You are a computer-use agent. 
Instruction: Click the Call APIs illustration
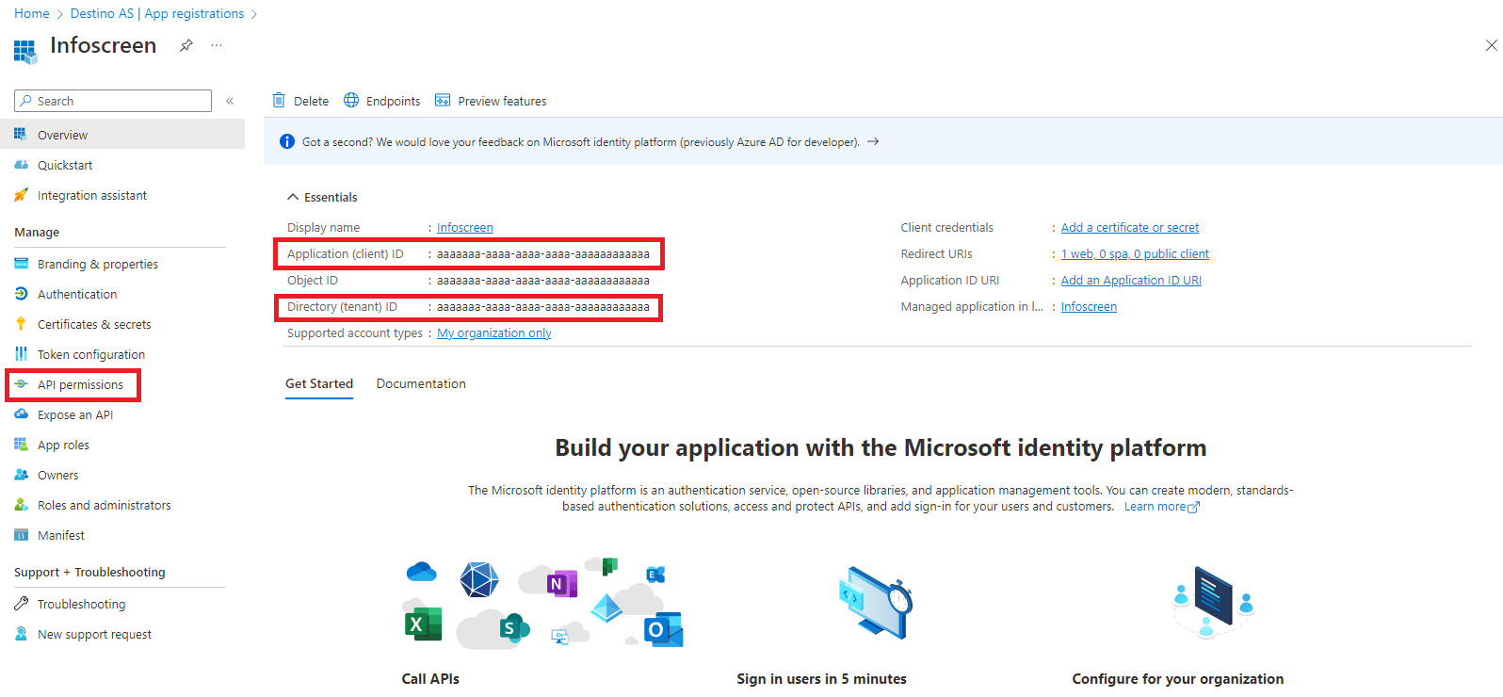click(543, 603)
